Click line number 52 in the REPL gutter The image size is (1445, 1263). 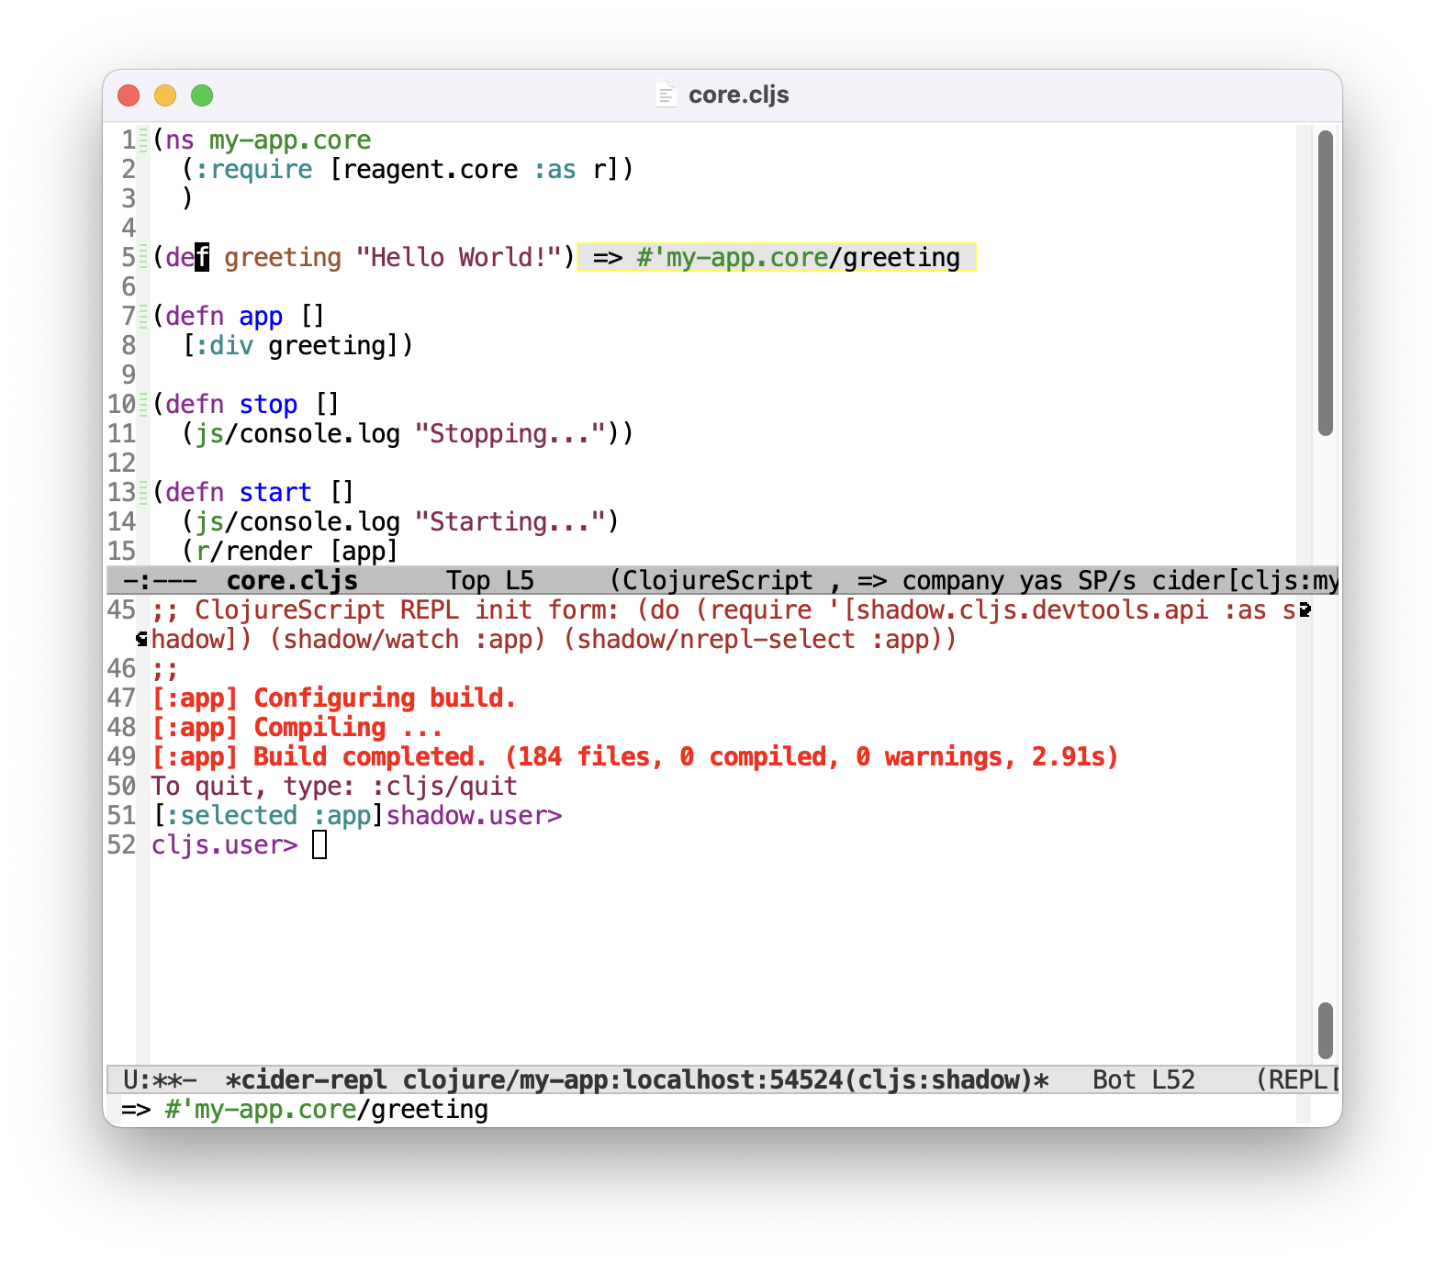(121, 844)
